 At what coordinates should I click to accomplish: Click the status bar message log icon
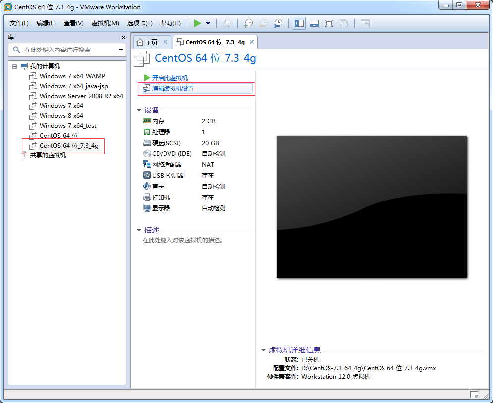coord(474,394)
